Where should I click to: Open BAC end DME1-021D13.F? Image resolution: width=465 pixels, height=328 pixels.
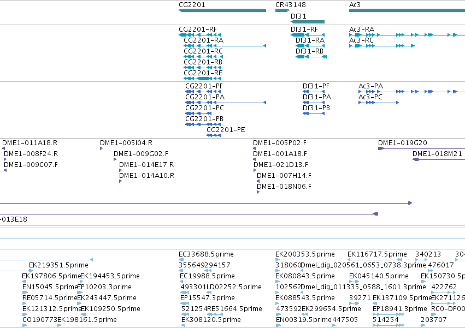pyautogui.click(x=281, y=165)
